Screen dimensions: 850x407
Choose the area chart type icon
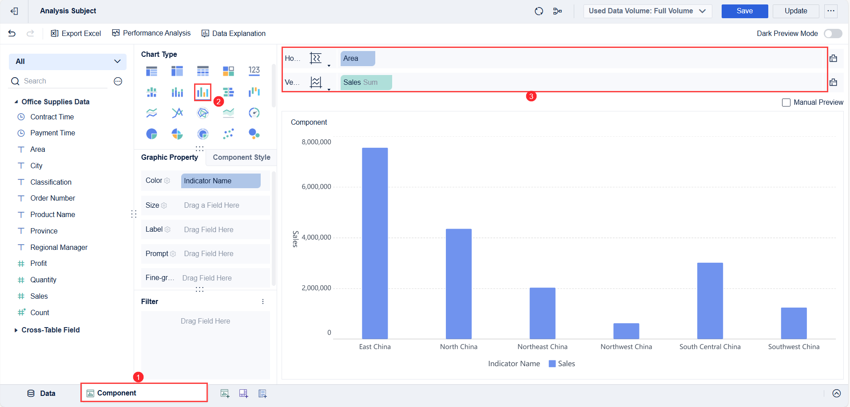tap(228, 113)
